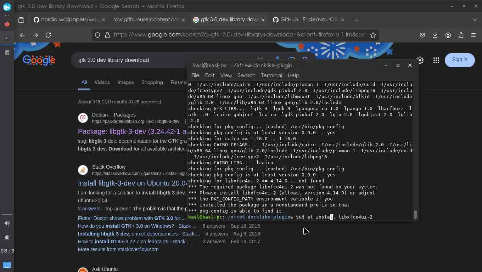Open the Firefox hamburger application menu
Image resolution: width=482 pixels, height=272 pixels.
pos(473,35)
